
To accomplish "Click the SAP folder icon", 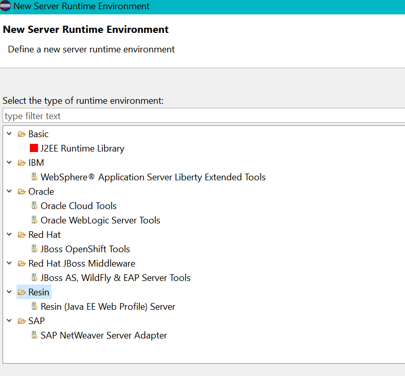I will tap(22, 321).
